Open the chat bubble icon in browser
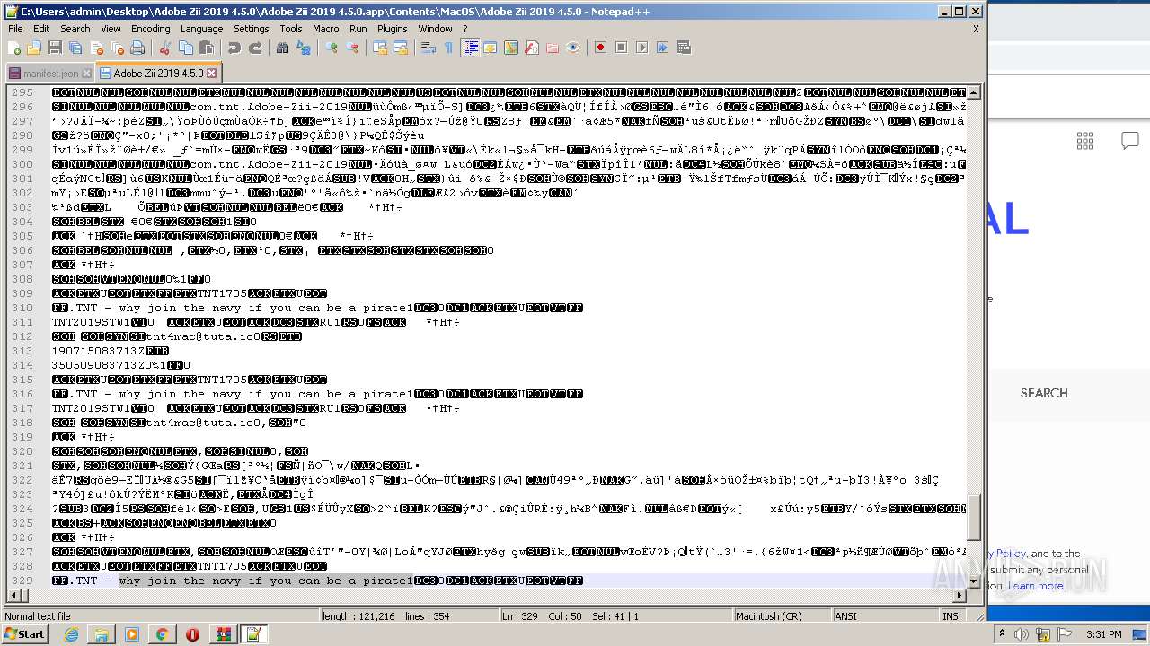Image resolution: width=1150 pixels, height=646 pixels. click(x=1129, y=141)
